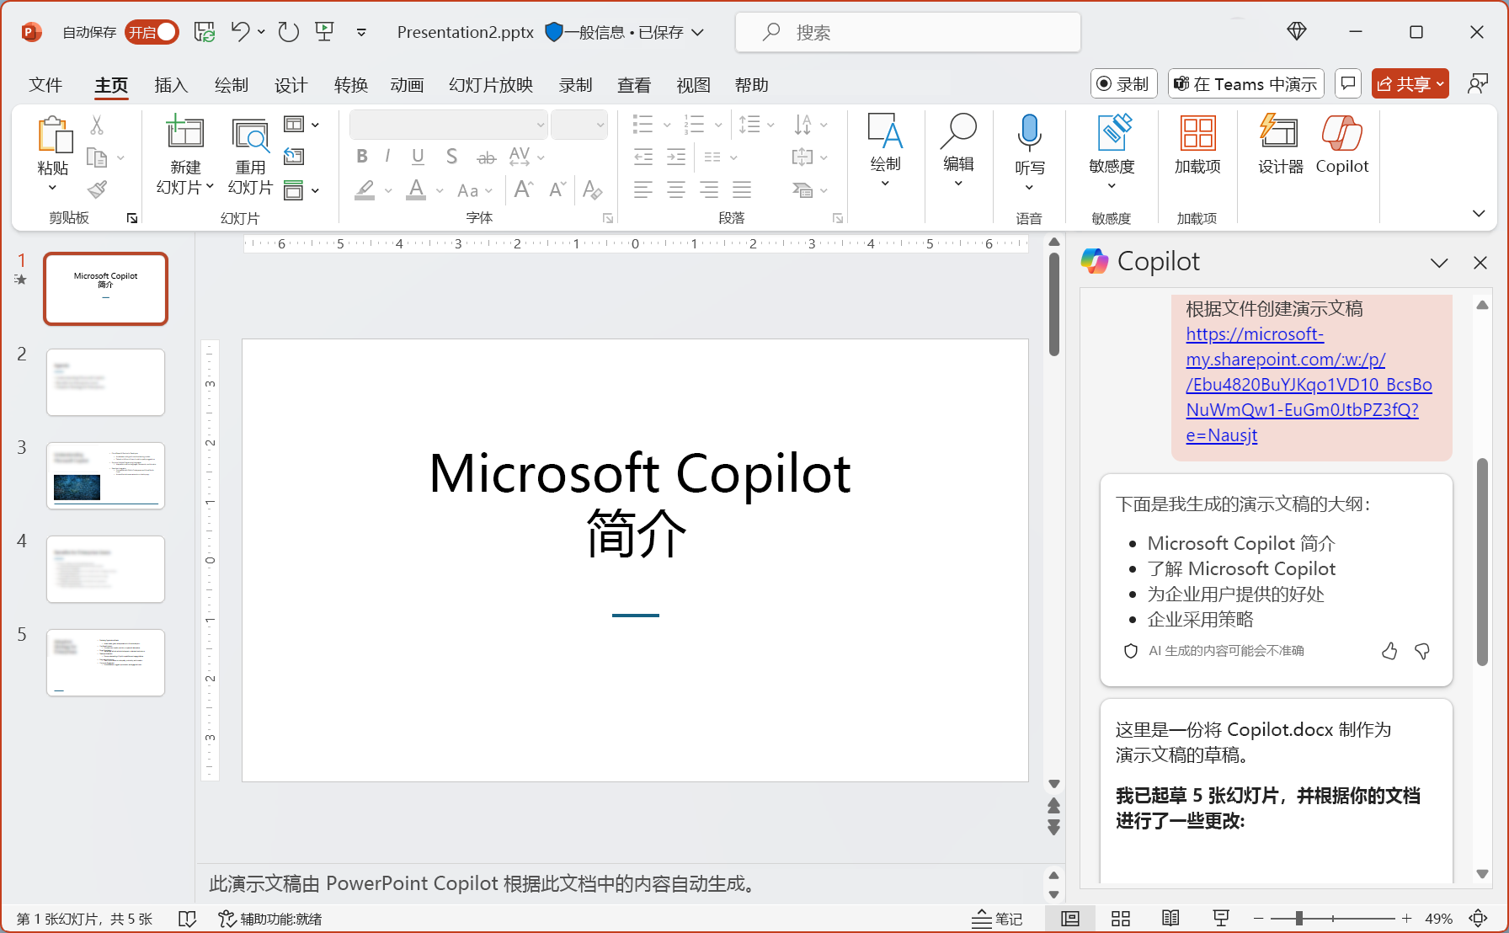The height and width of the screenshot is (933, 1509).
Task: Click the font color A swatch
Action: coord(416,189)
